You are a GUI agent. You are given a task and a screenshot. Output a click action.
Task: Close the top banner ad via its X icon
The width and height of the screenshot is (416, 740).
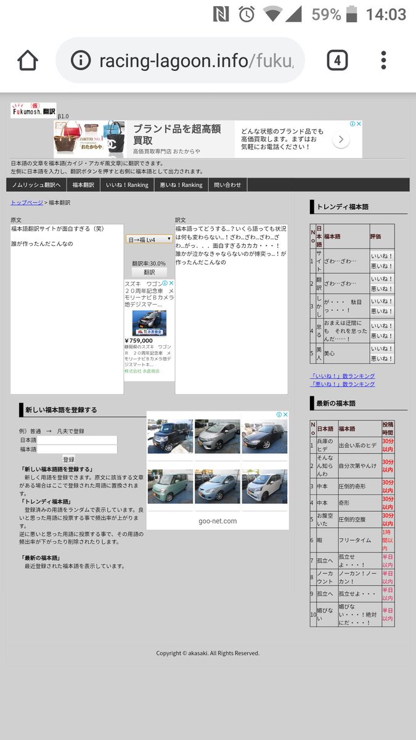point(359,124)
